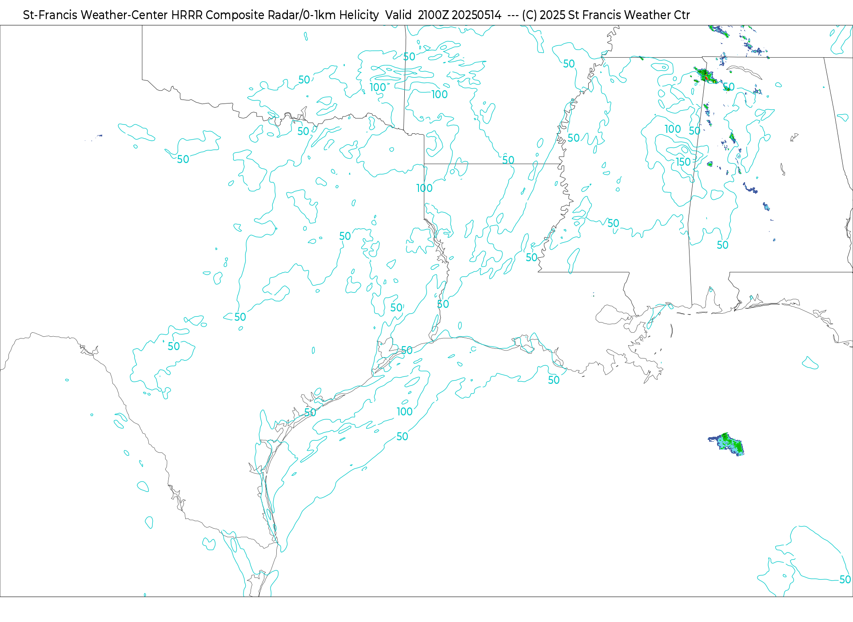Click the "Valid 2100Z 20250514" timestamp text
The width and height of the screenshot is (853, 622).
tap(443, 15)
